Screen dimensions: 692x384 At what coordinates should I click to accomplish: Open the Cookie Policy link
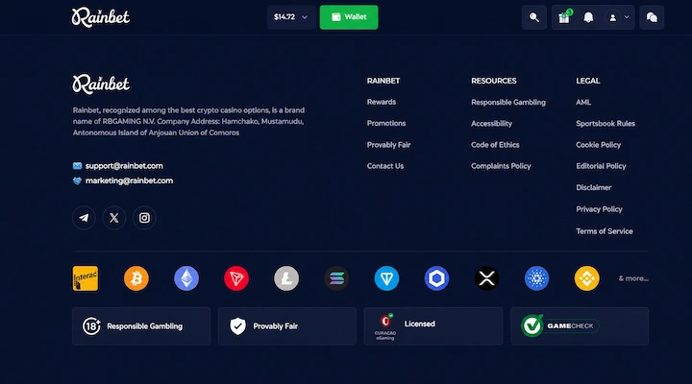pos(599,145)
